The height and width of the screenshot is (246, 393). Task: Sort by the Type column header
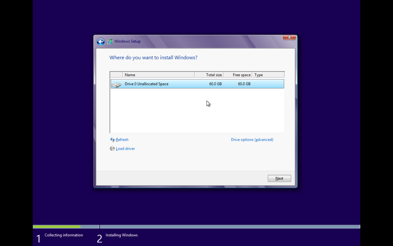click(x=268, y=75)
